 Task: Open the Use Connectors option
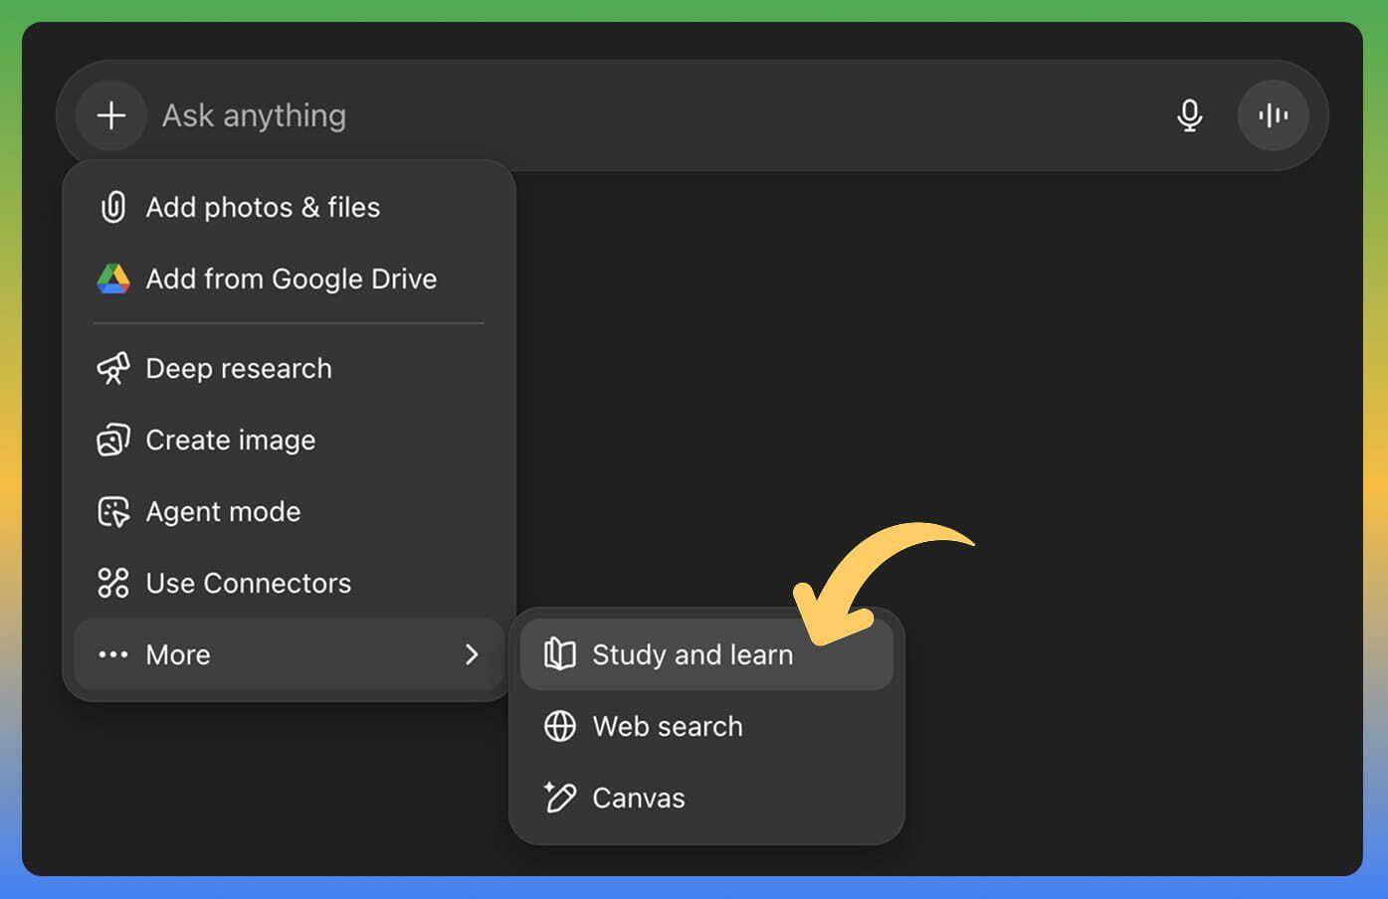(x=289, y=583)
